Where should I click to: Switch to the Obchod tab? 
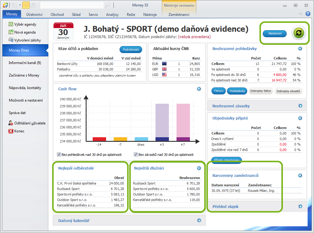pos(57,14)
